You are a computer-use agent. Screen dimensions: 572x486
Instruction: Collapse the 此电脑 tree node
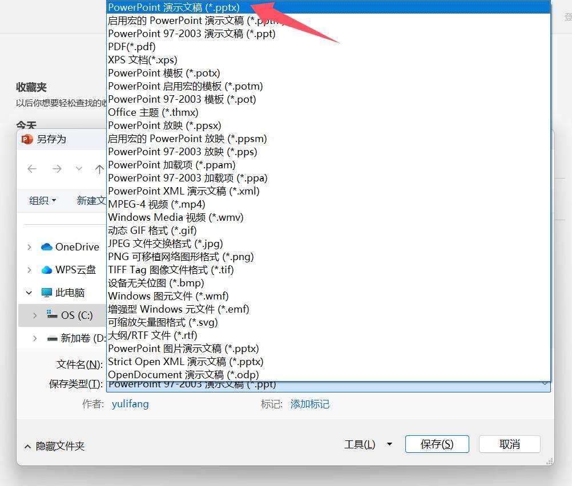29,293
